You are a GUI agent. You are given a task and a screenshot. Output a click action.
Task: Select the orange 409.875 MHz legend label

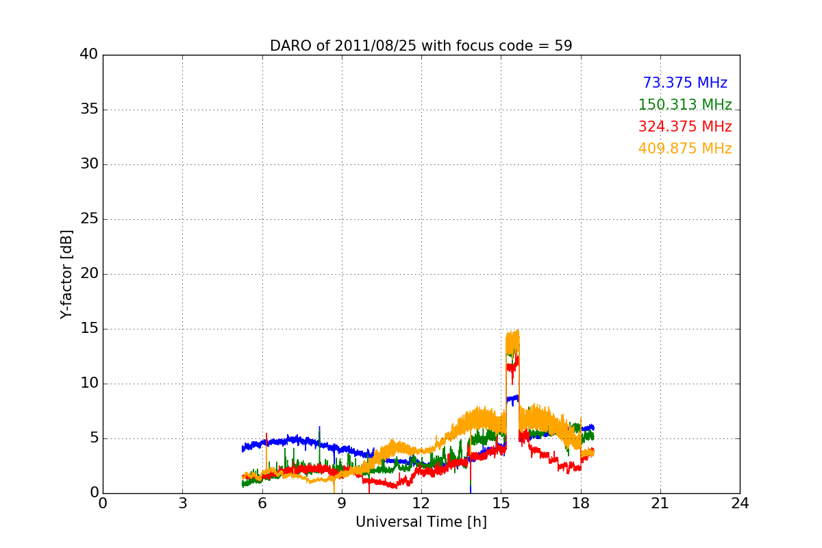click(x=685, y=149)
